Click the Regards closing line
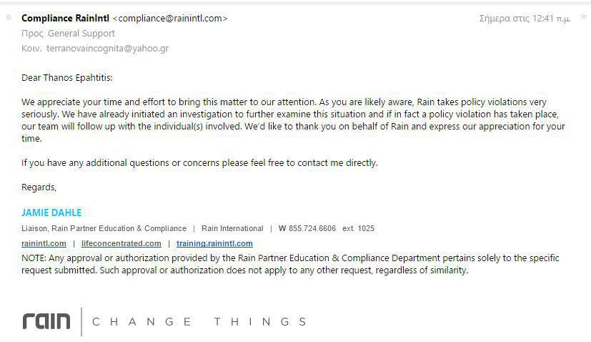Screen dimensions: 591x342 tap(39, 187)
